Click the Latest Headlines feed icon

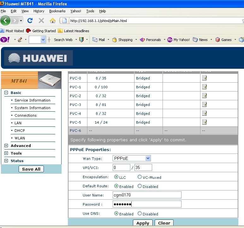pyautogui.click(x=60, y=31)
